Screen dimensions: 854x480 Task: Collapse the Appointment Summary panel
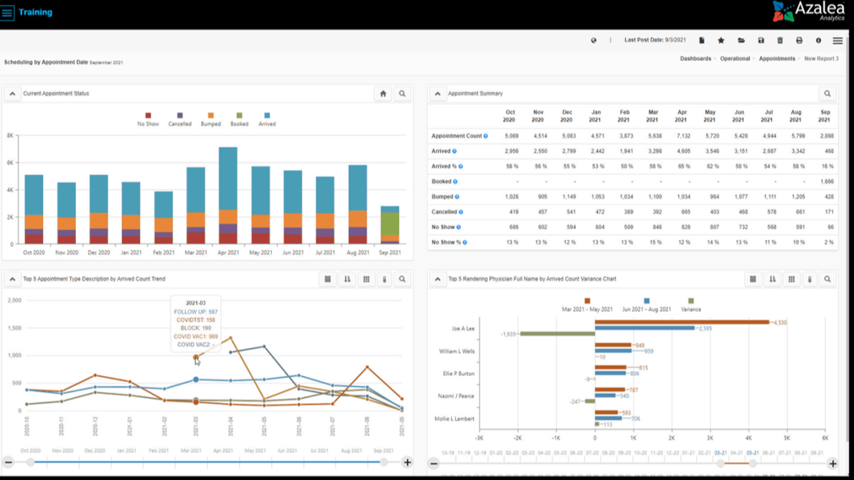[438, 94]
